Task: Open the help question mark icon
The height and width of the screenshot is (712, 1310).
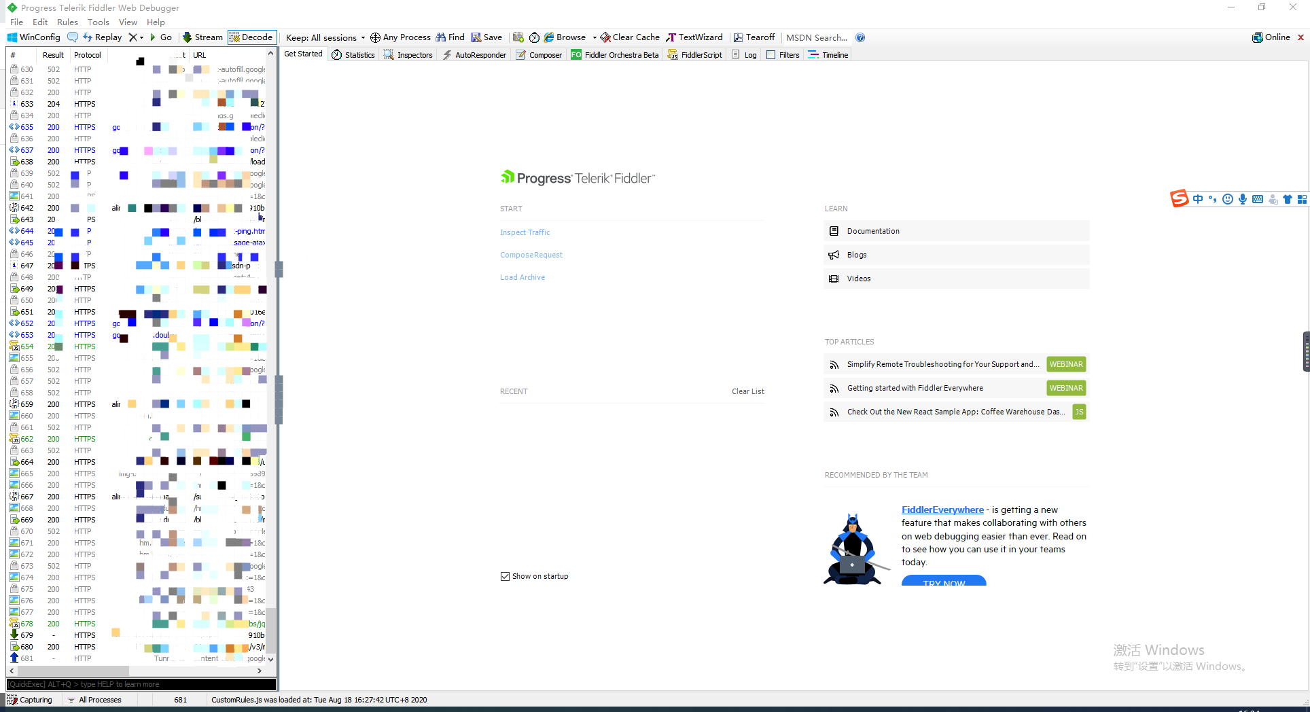Action: tap(860, 37)
